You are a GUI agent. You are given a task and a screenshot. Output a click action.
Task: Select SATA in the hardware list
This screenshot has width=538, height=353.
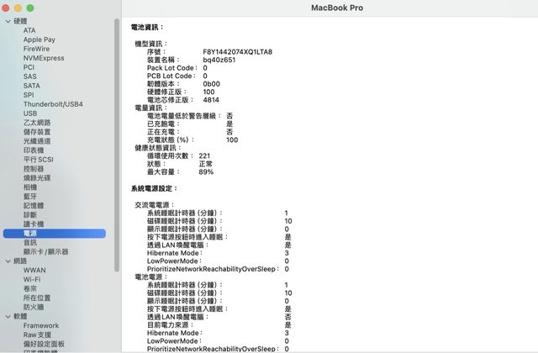coord(31,86)
